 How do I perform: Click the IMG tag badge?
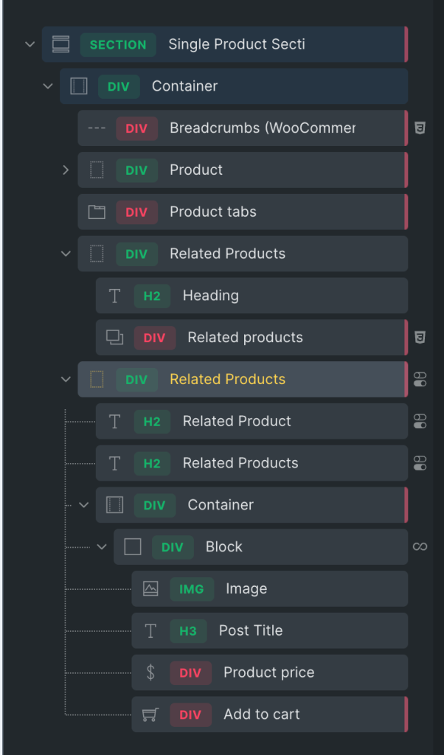coord(192,589)
